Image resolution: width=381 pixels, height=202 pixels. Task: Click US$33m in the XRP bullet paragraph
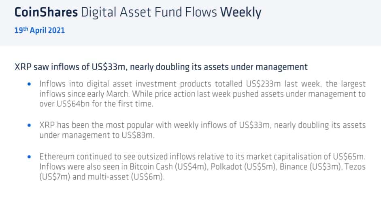[255, 125]
